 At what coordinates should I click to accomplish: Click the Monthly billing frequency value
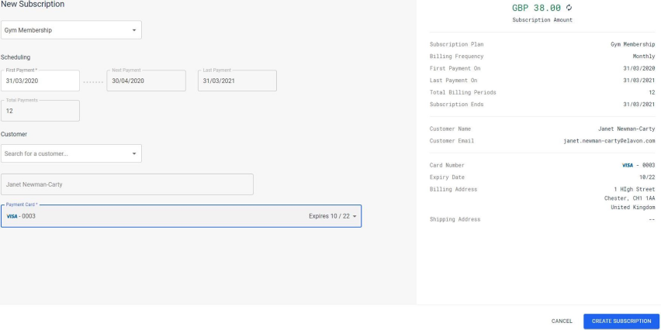[642, 57]
